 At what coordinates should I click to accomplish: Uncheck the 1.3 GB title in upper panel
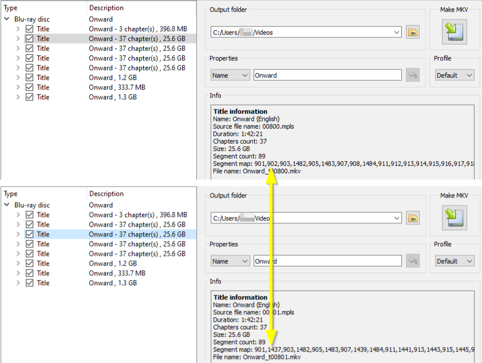[x=30, y=97]
